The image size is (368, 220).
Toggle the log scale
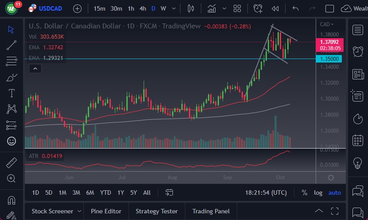[x=318, y=192]
